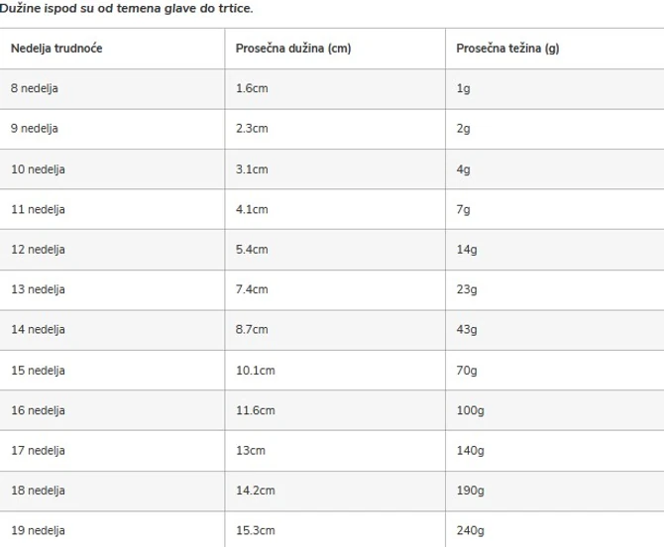The image size is (664, 547).
Task: Select the 190g weight cell
Action: coord(469,490)
